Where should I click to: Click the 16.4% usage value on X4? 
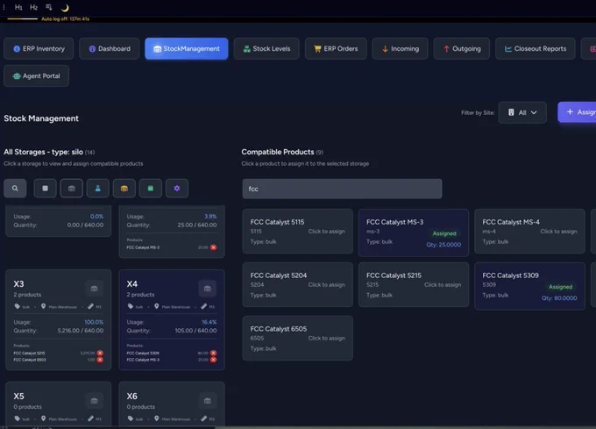coord(209,322)
